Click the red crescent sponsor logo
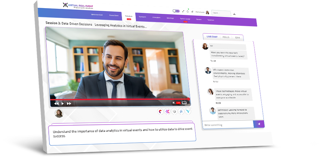Viewport: 326px width, 157px height. click(x=160, y=111)
